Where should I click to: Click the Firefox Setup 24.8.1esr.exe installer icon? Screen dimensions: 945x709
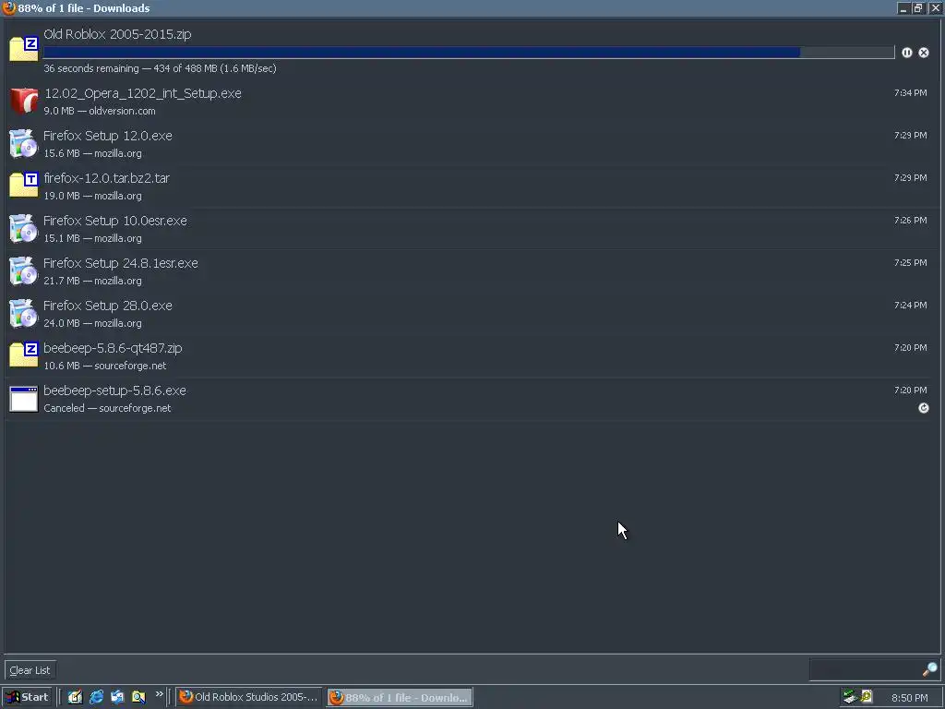[x=23, y=270]
